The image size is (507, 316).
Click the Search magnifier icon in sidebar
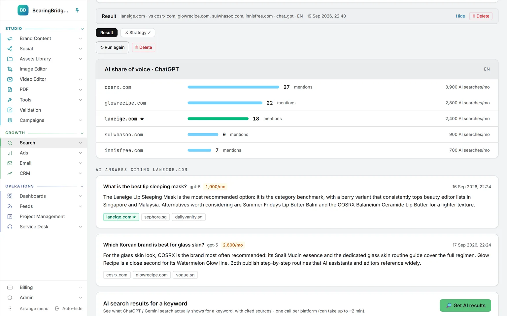click(10, 143)
